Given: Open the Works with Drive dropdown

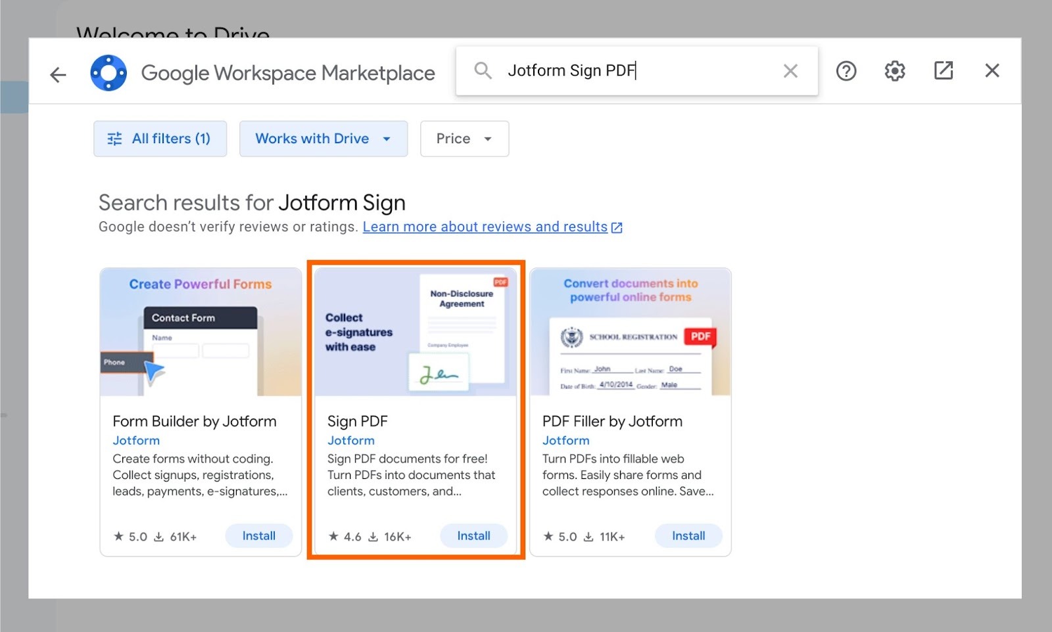Looking at the screenshot, I should coord(323,139).
